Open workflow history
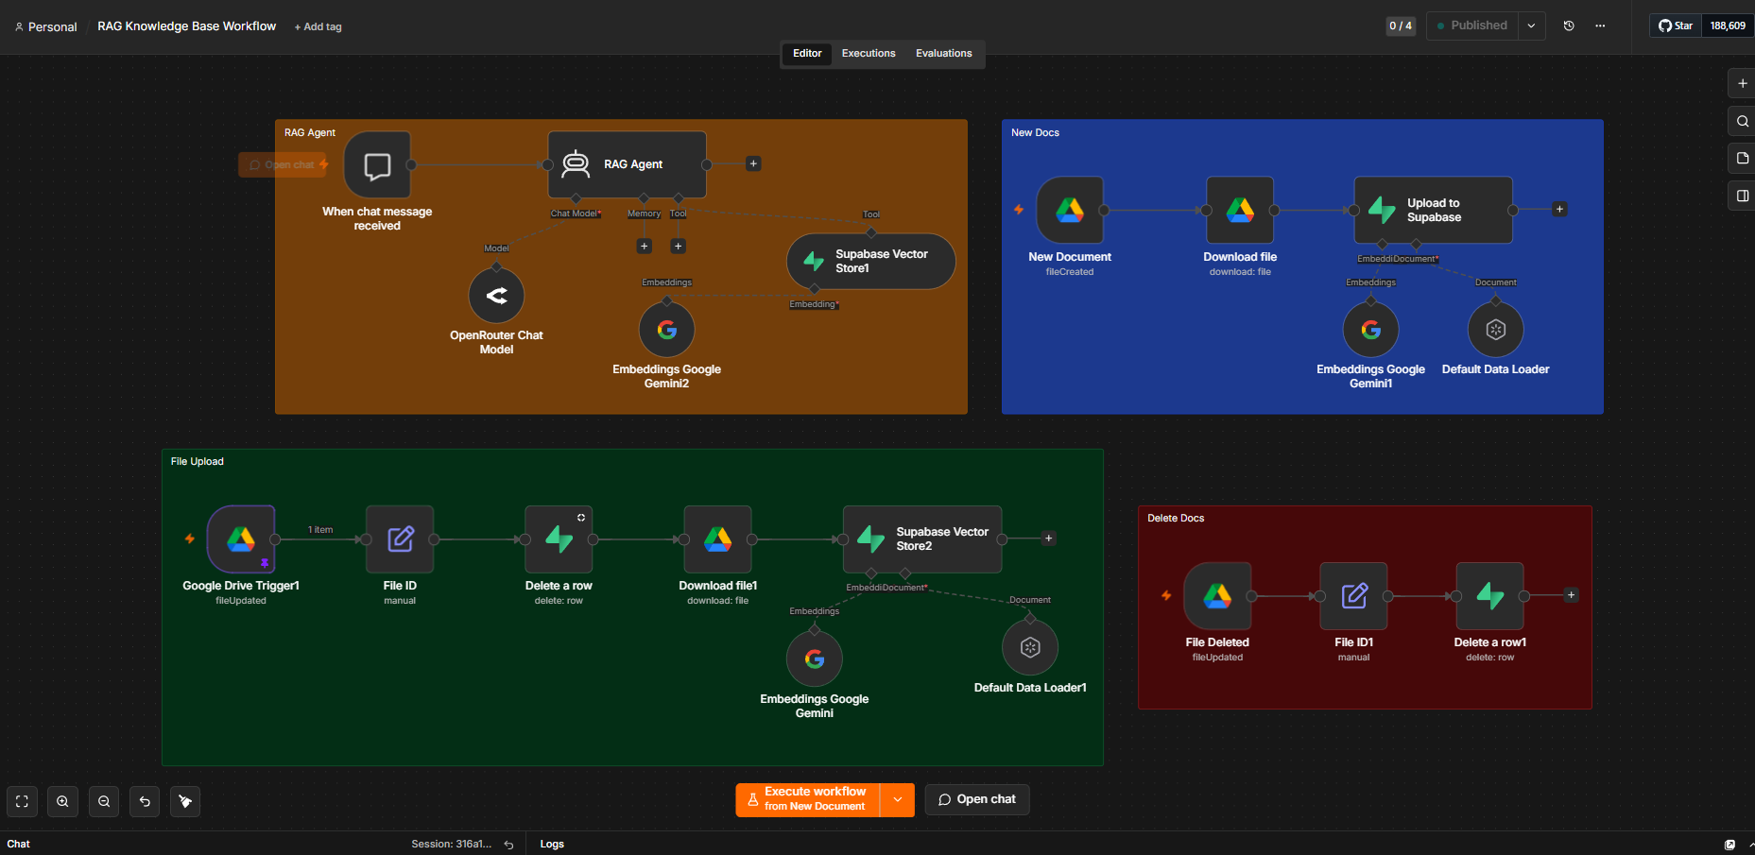The image size is (1755, 855). 1569,26
